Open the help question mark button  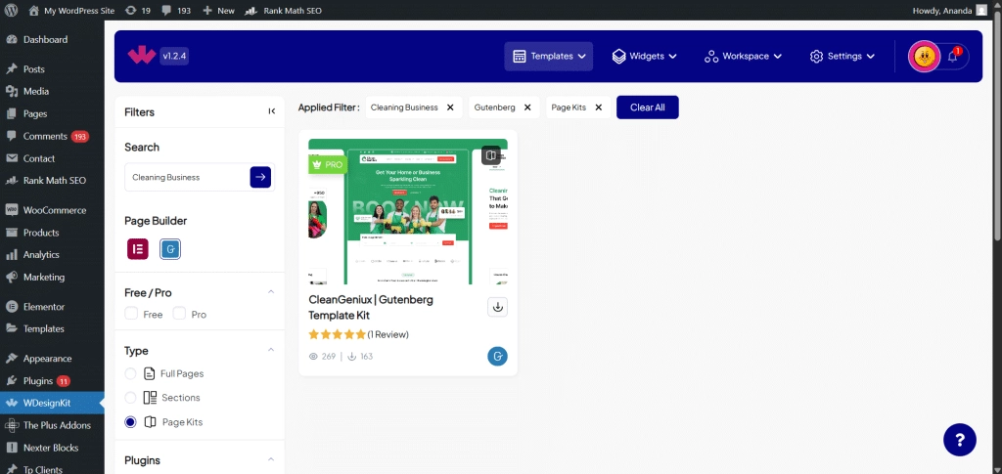(x=960, y=440)
